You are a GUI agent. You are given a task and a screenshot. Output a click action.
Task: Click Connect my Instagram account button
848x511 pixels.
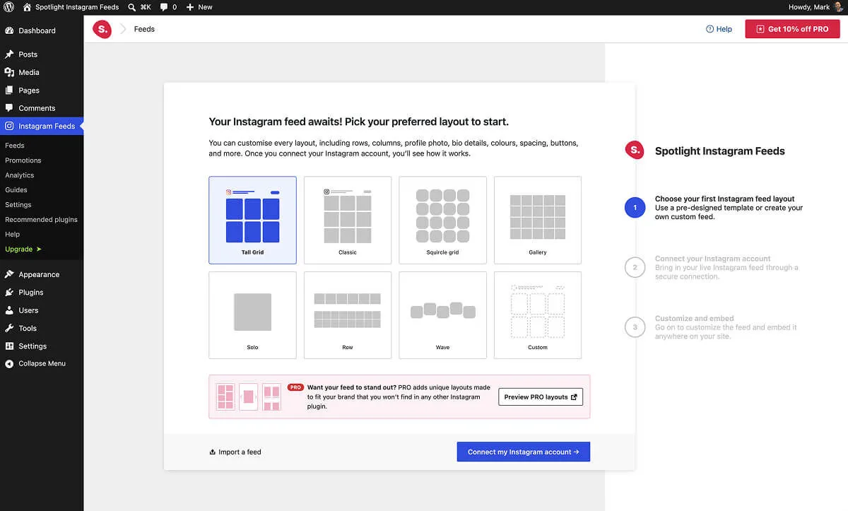pos(524,452)
